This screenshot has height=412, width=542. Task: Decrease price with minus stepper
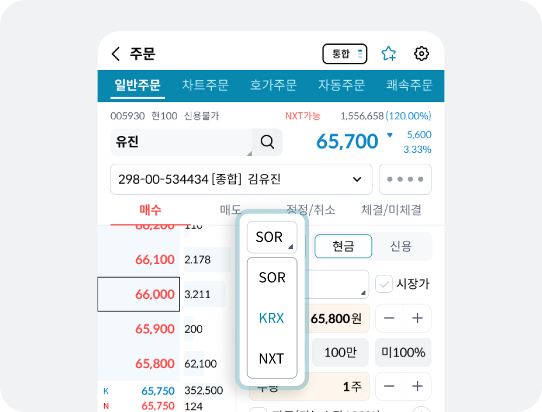click(x=389, y=318)
